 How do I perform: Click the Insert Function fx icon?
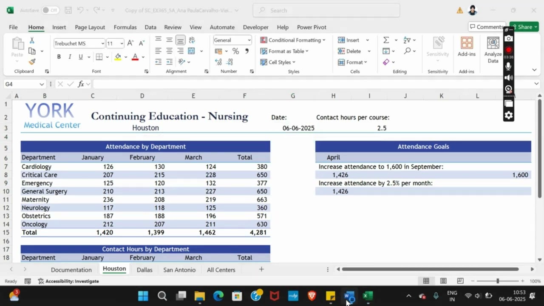pyautogui.click(x=81, y=84)
